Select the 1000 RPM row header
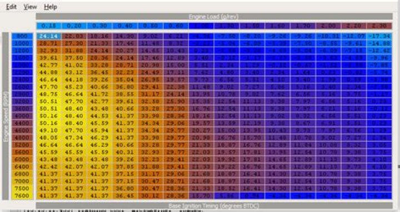This screenshot has height=212, width=400. click(22, 43)
